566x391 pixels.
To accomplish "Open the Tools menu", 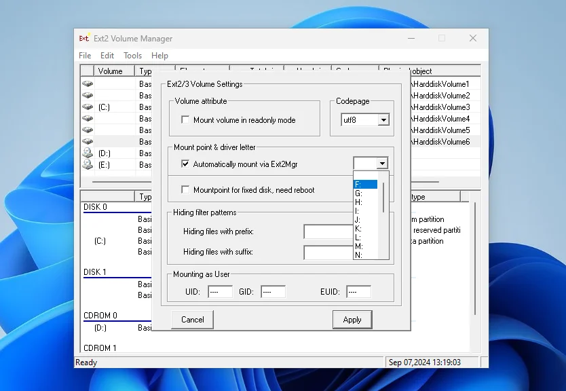I will (x=132, y=56).
